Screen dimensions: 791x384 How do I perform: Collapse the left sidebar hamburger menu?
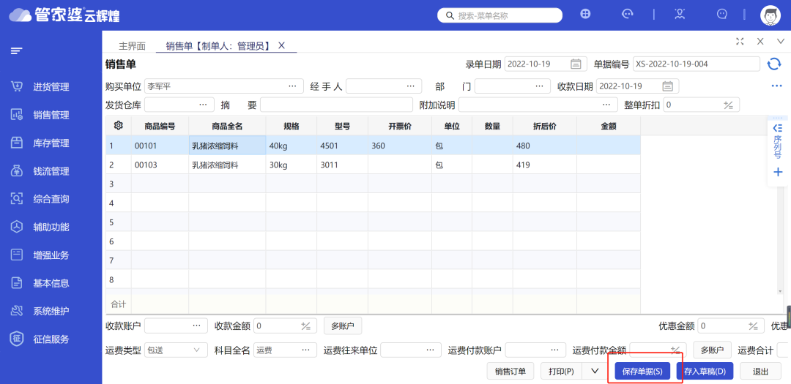[16, 50]
